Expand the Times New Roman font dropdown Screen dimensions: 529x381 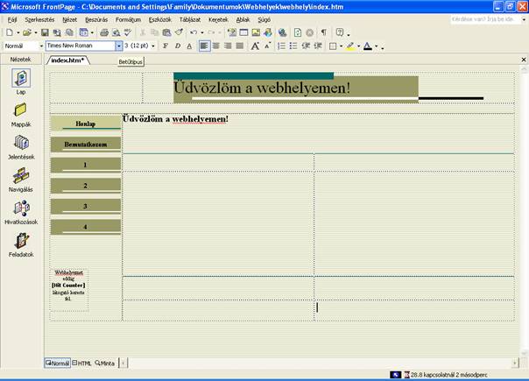(x=119, y=46)
